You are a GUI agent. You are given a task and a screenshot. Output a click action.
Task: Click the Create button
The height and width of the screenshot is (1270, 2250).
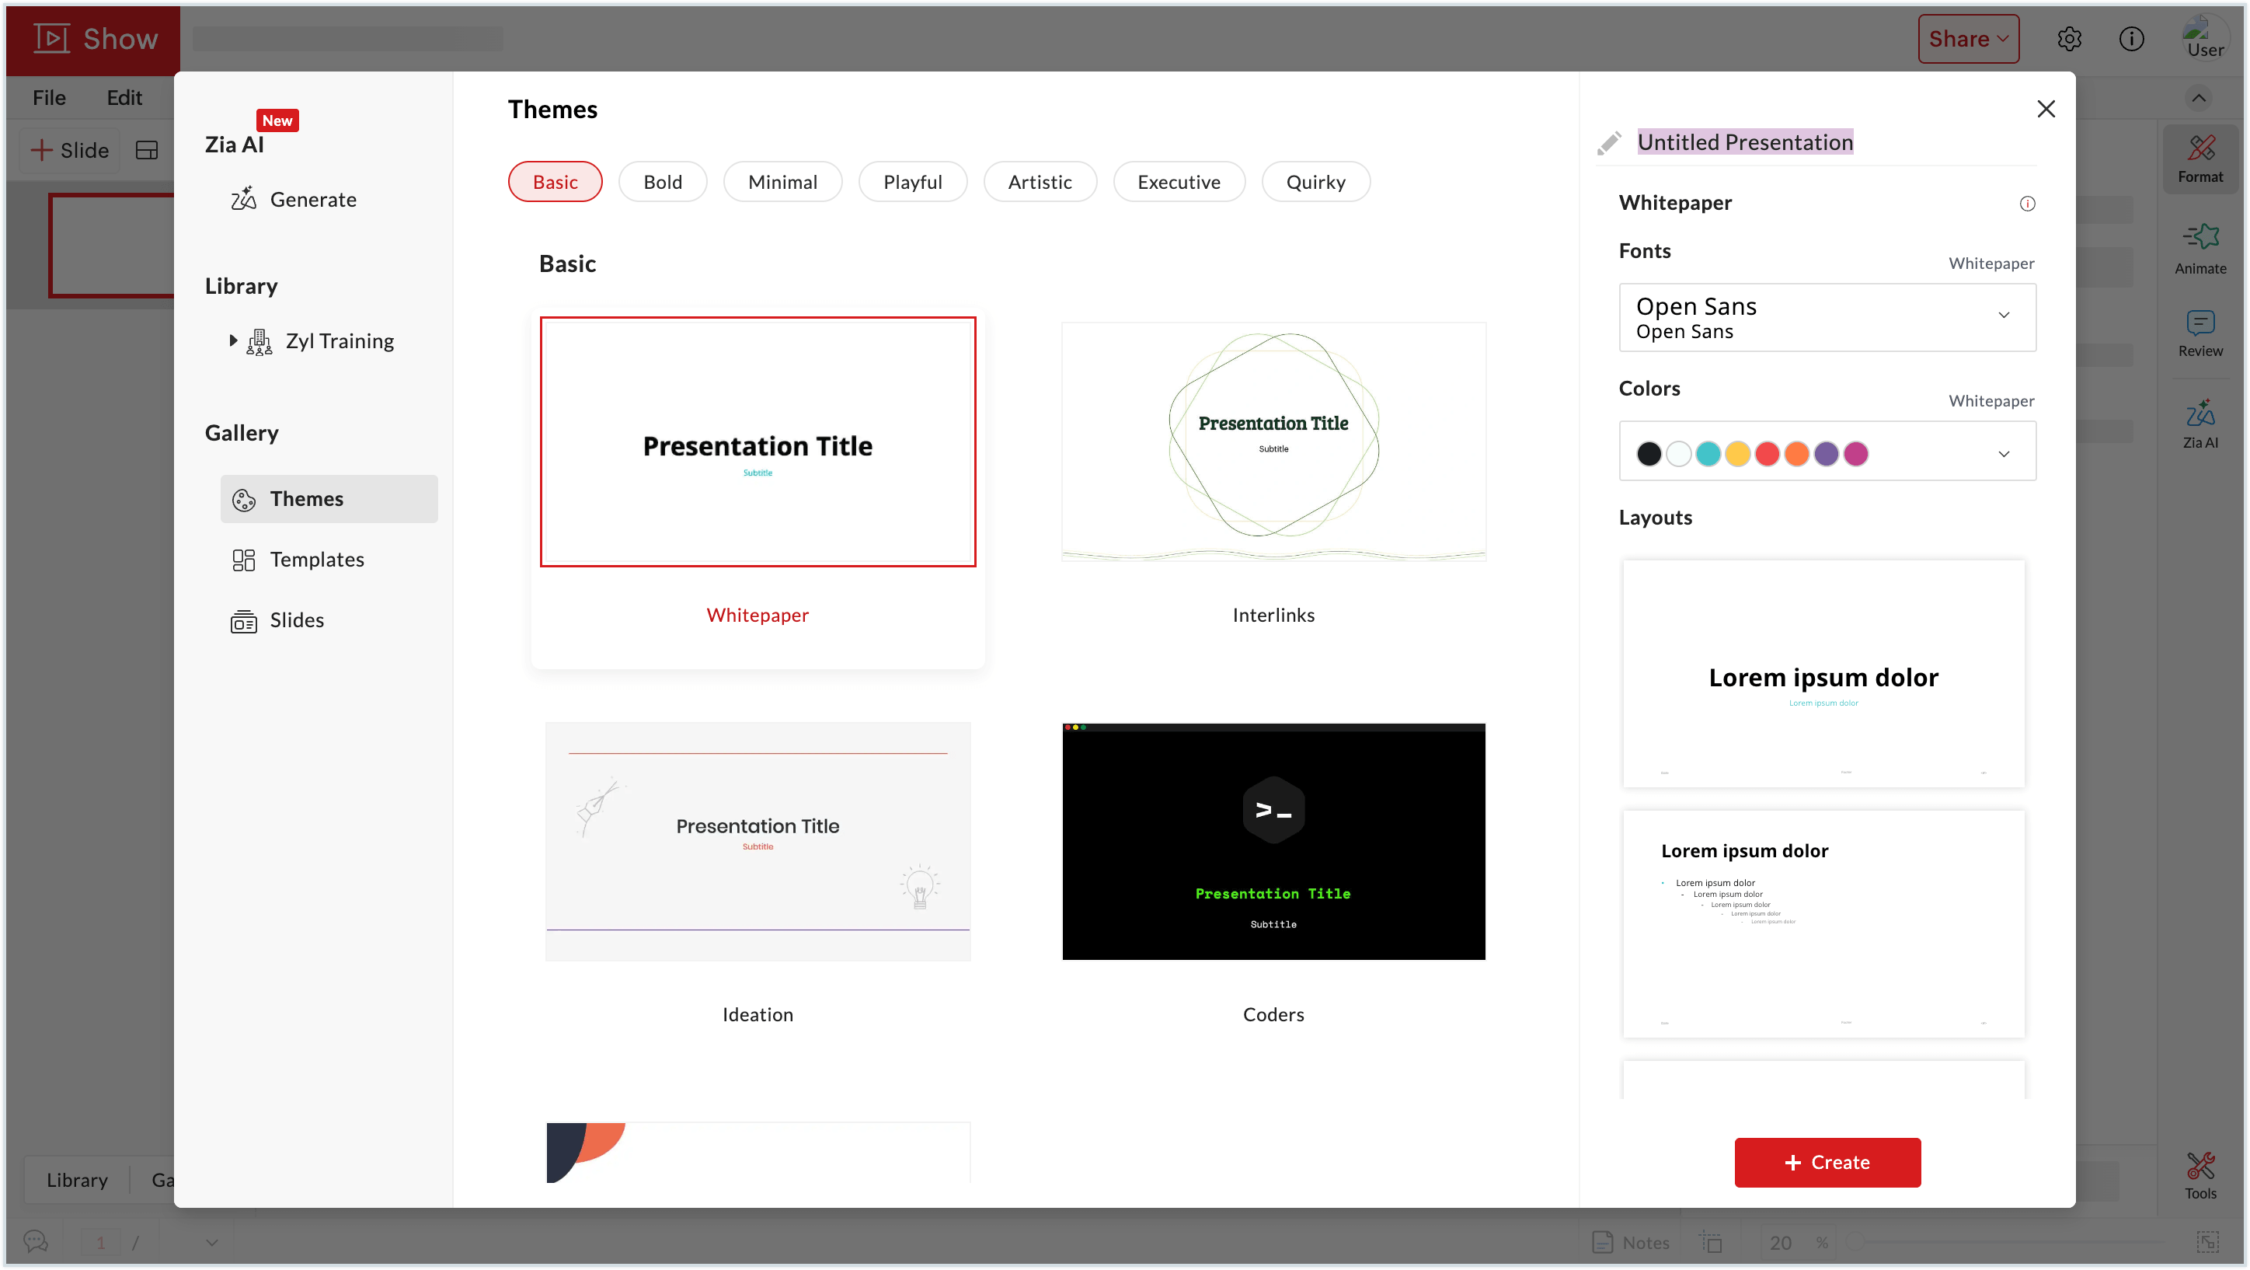(x=1827, y=1163)
